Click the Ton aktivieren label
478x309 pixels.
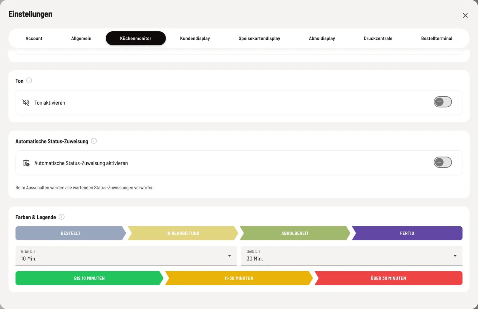pos(50,103)
